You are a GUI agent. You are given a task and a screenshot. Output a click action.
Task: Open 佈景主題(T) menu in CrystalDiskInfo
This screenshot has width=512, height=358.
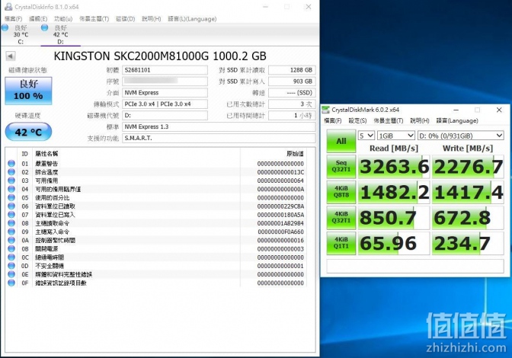click(94, 19)
